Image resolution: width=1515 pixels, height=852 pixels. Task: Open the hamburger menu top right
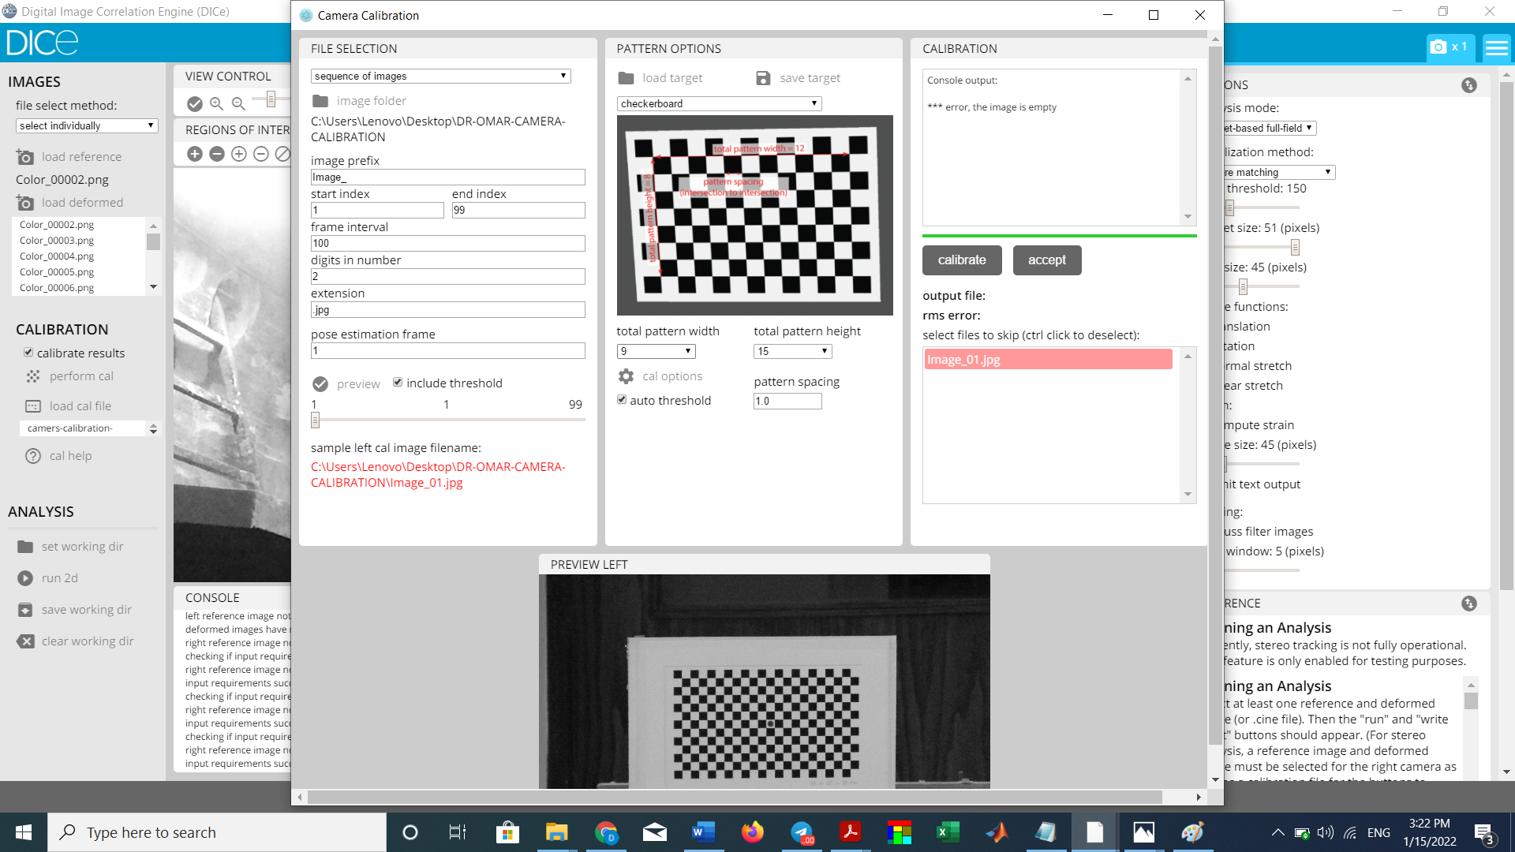click(x=1495, y=47)
